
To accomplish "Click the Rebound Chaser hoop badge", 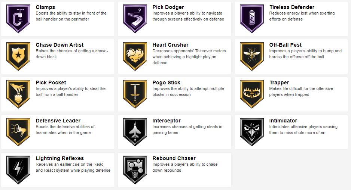I will tap(135, 170).
